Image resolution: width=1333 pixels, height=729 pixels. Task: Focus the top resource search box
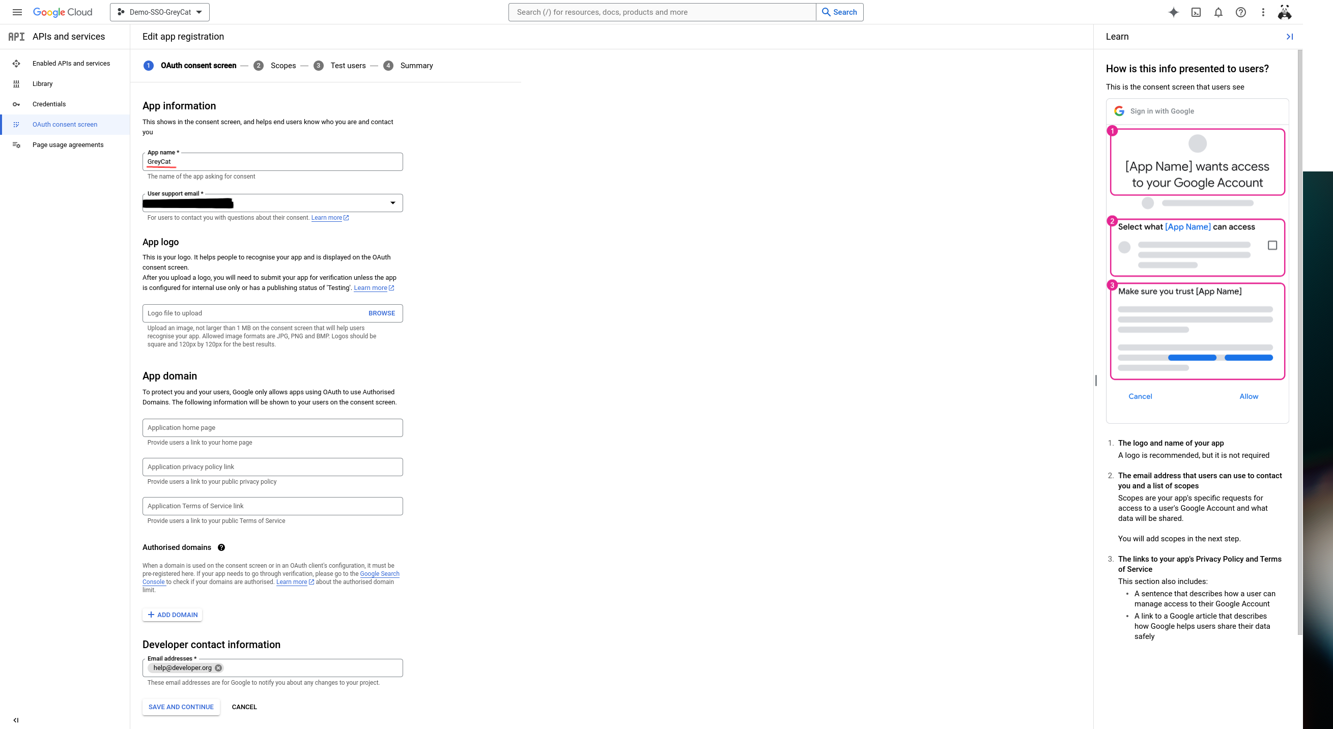662,12
